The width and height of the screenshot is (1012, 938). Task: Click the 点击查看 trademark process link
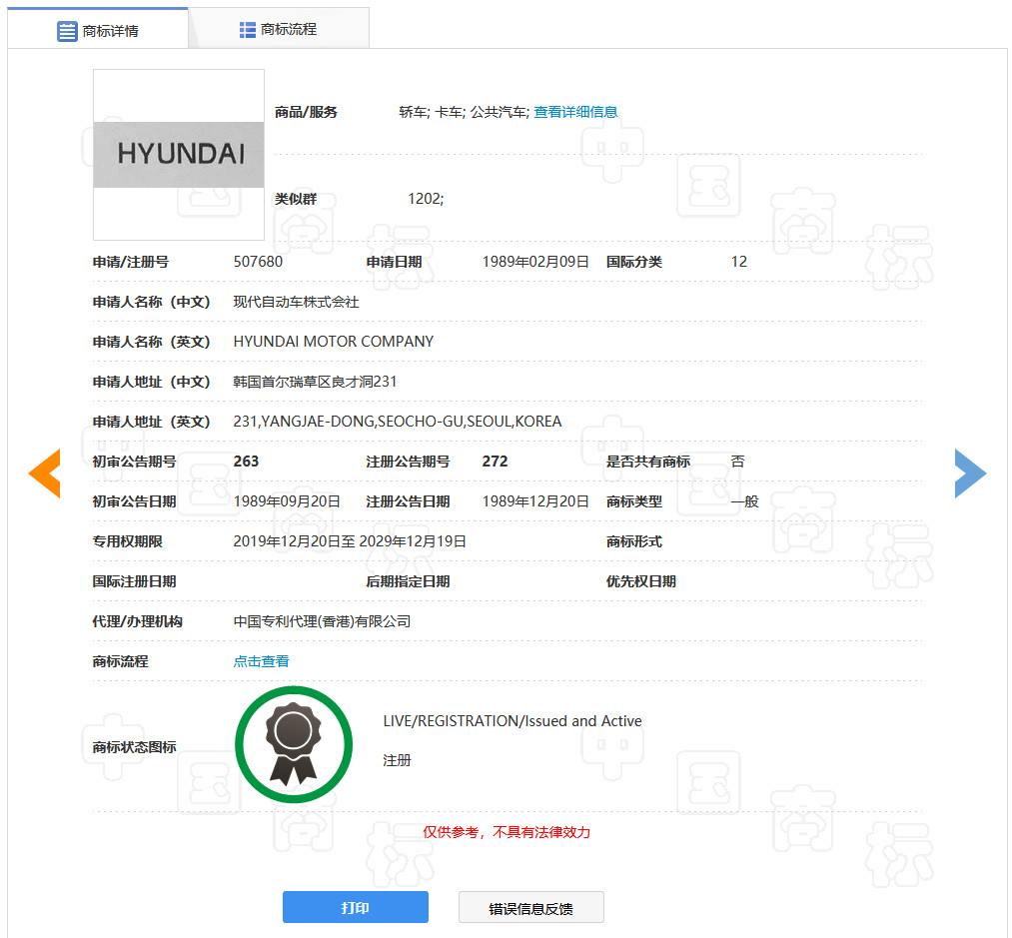(x=261, y=661)
